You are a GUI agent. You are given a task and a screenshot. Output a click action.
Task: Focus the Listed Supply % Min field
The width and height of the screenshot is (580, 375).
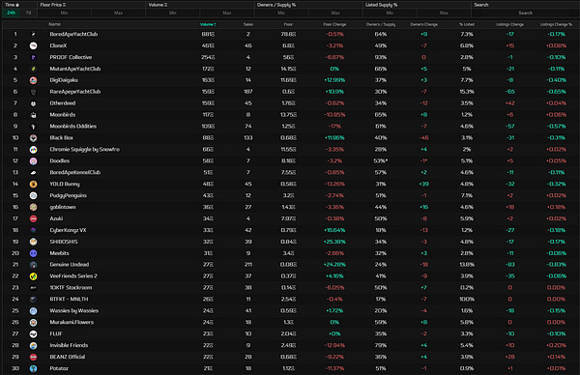pos(390,13)
